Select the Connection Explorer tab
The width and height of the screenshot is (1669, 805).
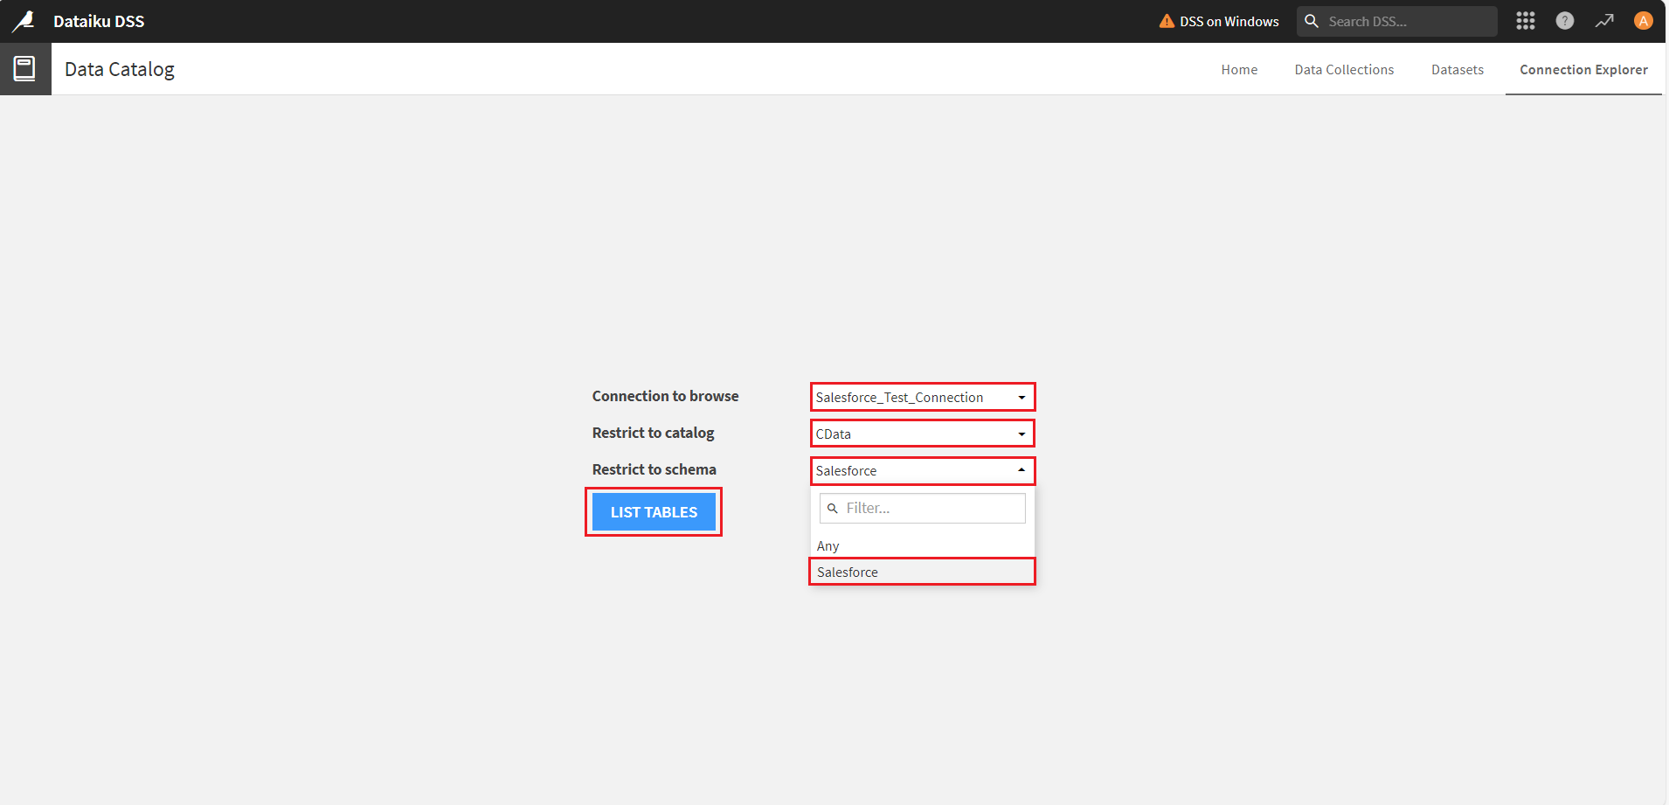click(x=1583, y=70)
